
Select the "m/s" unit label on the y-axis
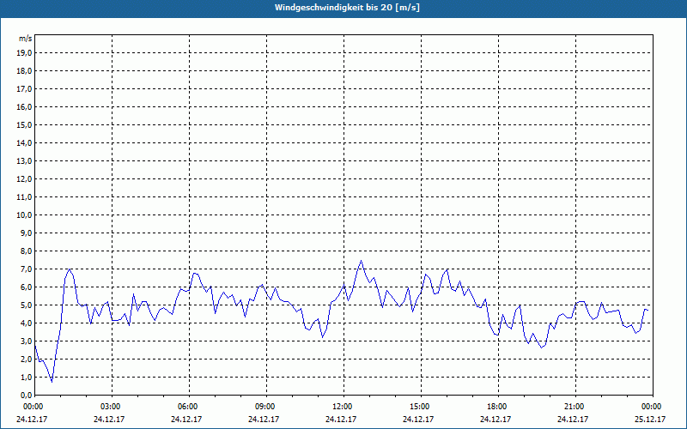click(25, 39)
